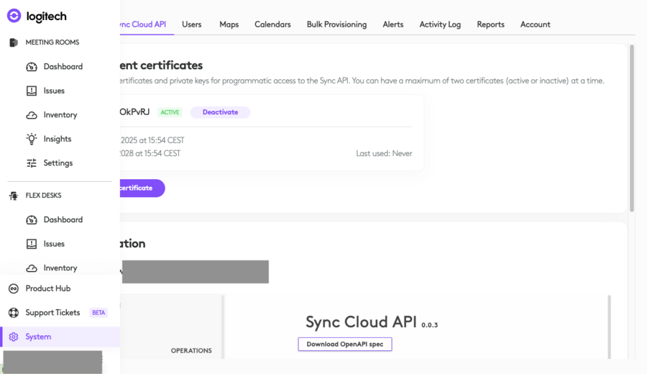Select System in the sidebar

(60, 337)
